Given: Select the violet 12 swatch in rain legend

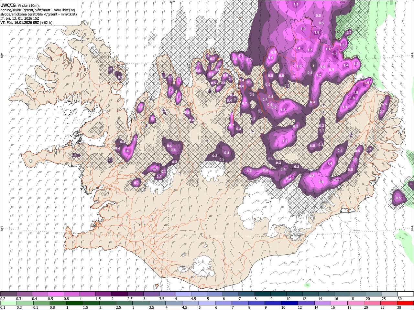Looking at the screenshot, I should [306, 303].
